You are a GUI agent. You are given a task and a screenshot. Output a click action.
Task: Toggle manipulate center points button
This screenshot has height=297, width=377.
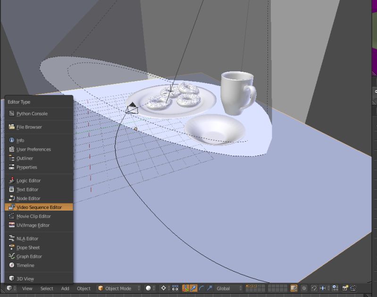coord(175,288)
